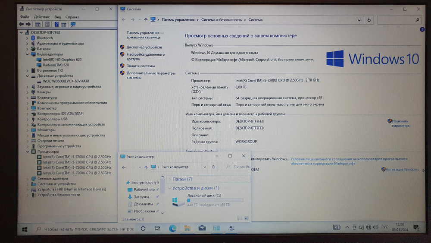Select Очереди печати category
Image resolution: width=431 pixels, height=243 pixels.
(50, 141)
